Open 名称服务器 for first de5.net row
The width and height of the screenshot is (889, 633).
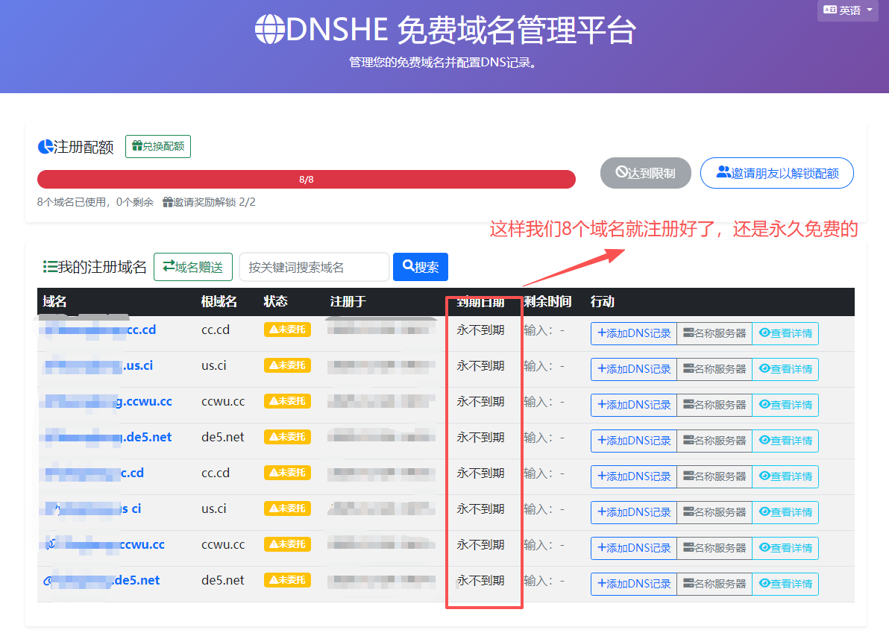pyautogui.click(x=714, y=441)
